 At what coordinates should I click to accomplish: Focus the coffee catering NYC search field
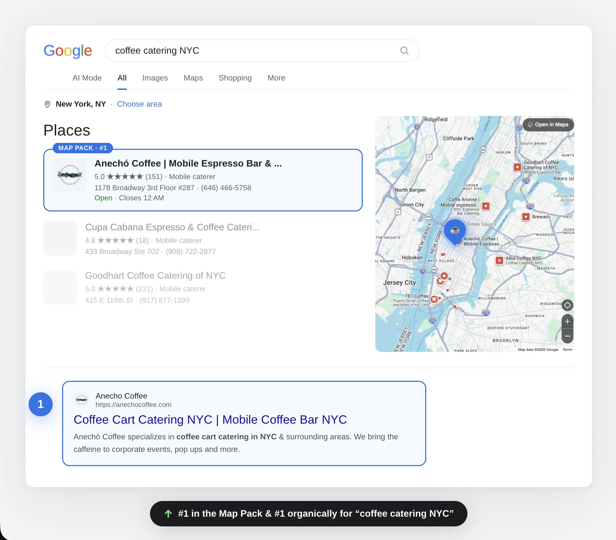click(262, 51)
